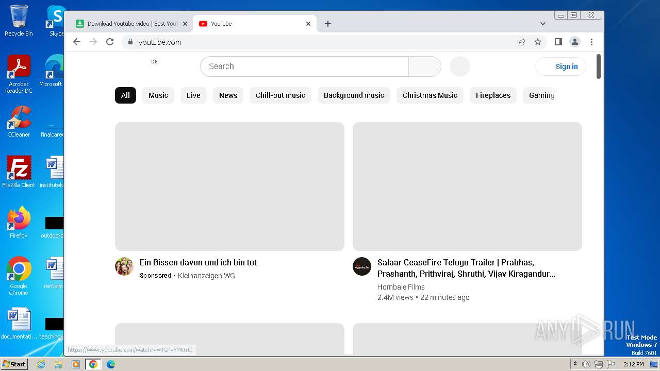Viewport: 660px width, 371px height.
Task: Reload the YouTube page
Action: coord(110,42)
